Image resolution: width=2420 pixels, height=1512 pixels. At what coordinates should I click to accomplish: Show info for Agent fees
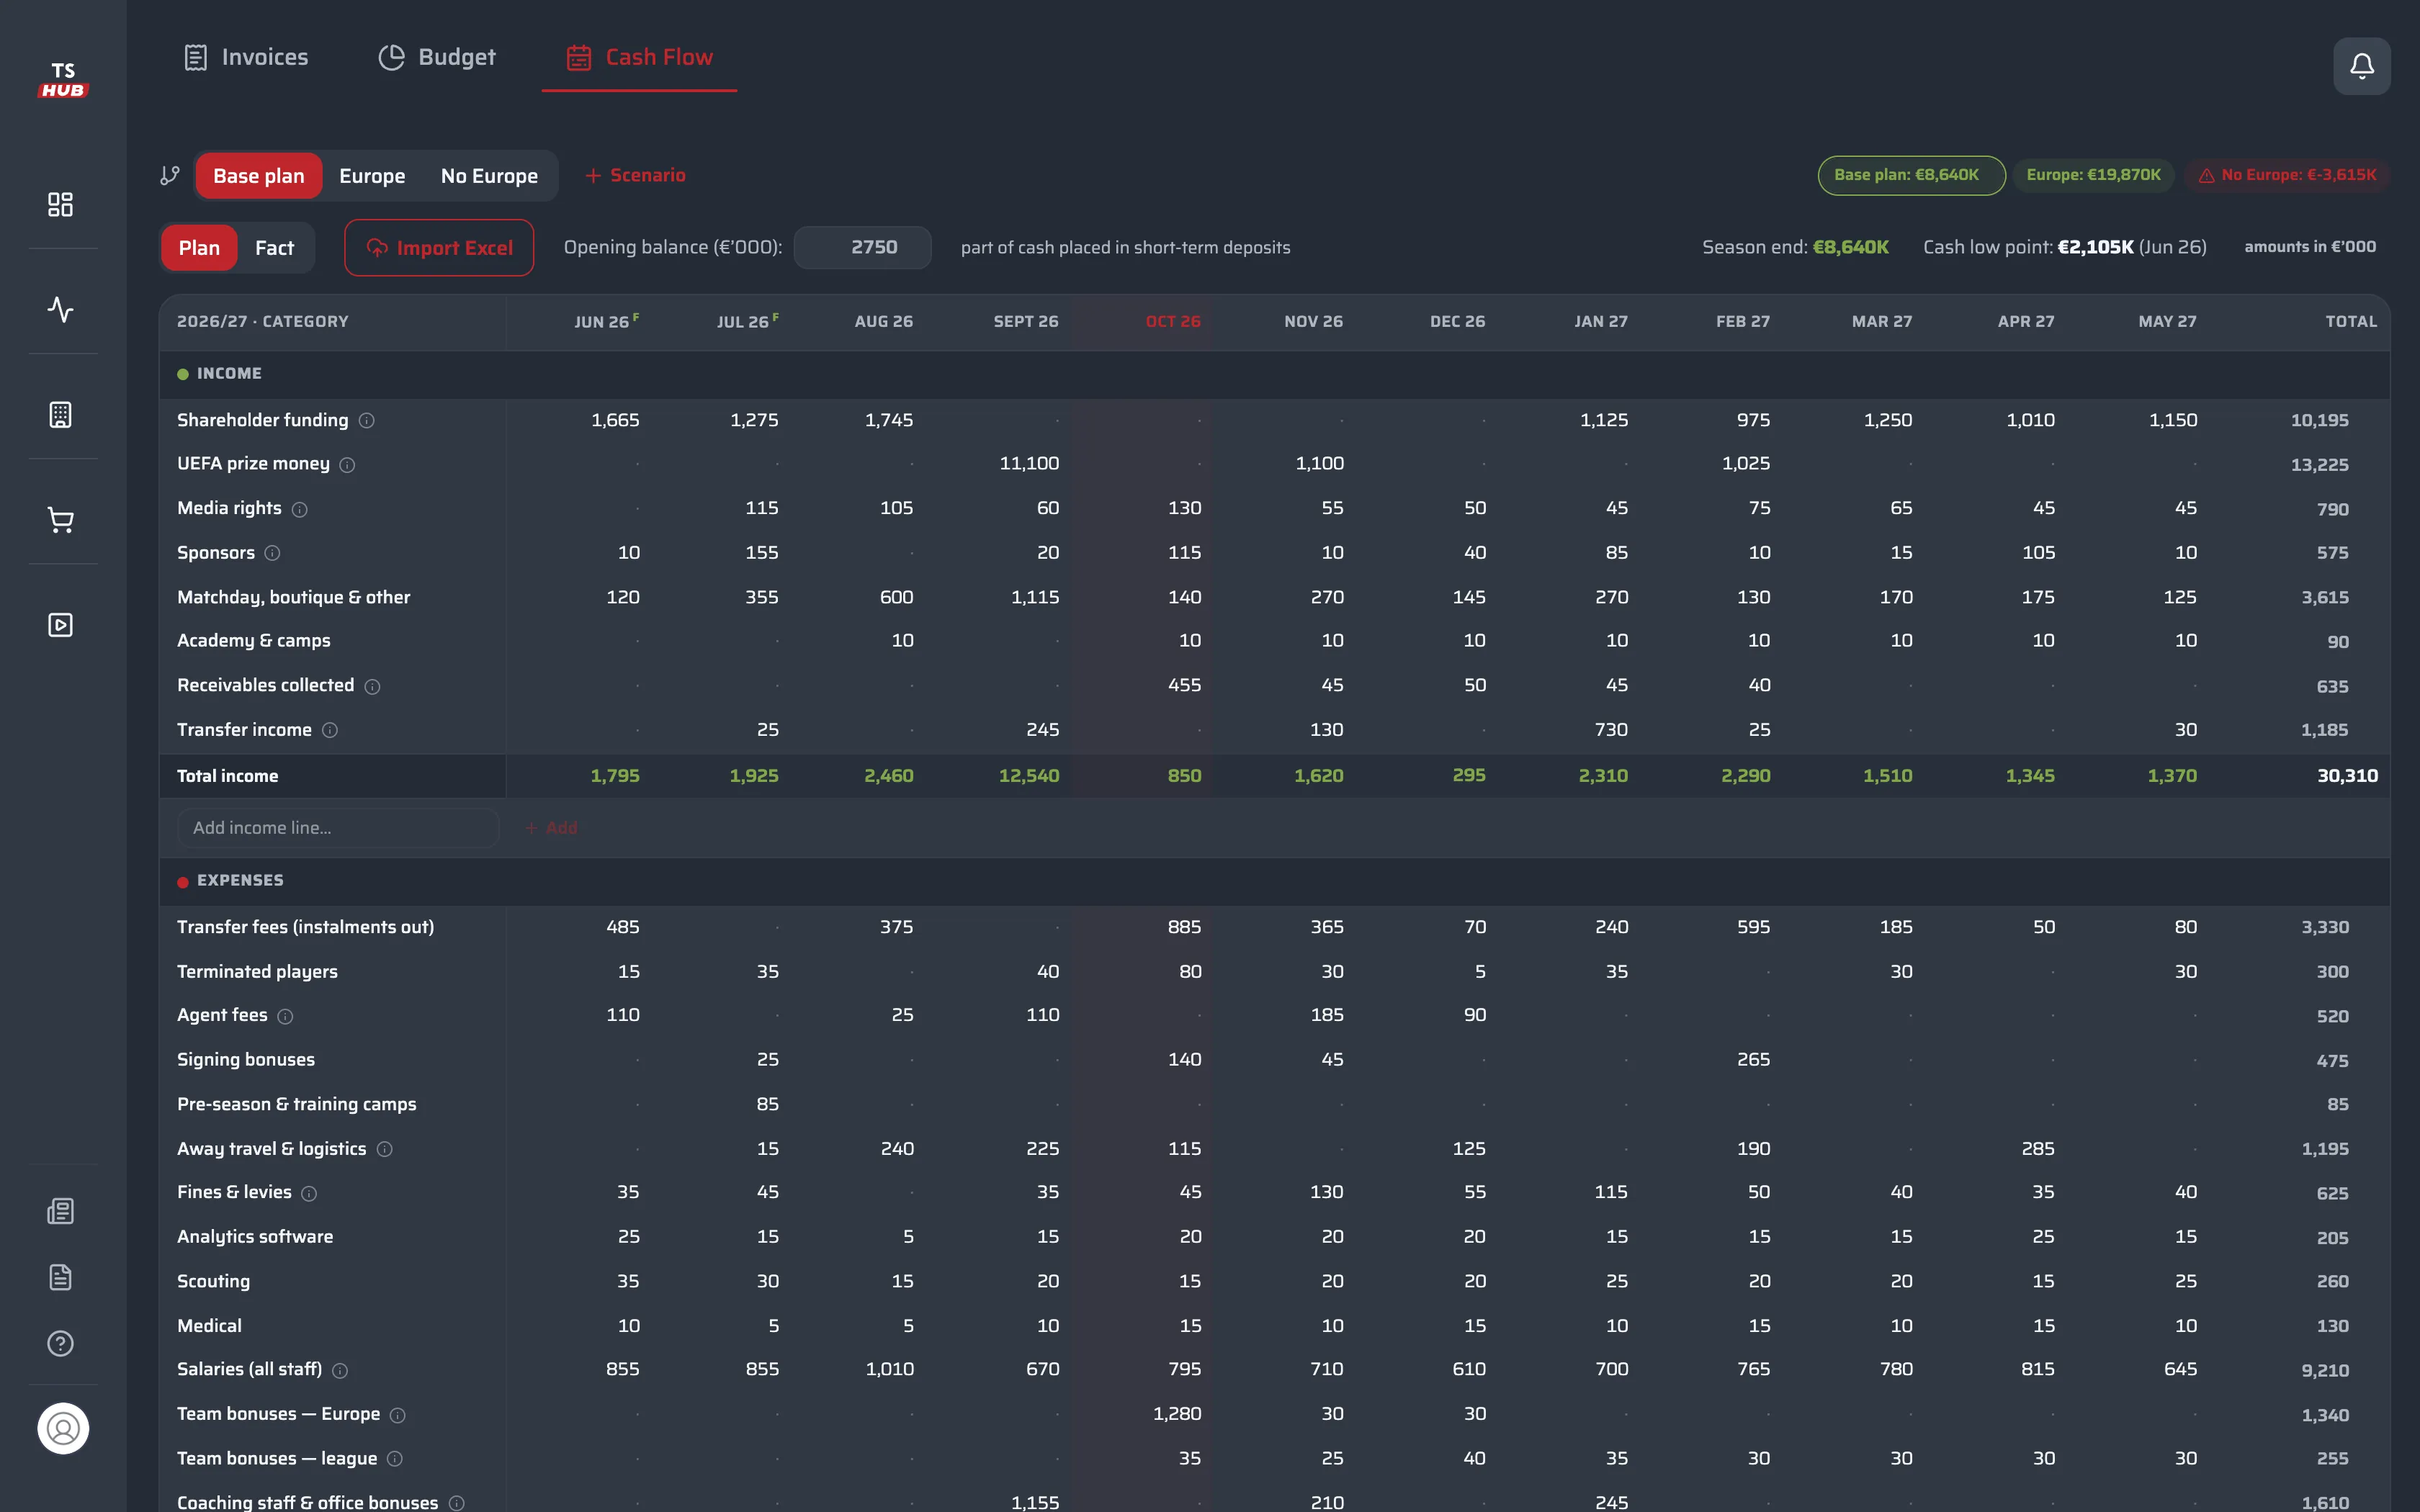tap(285, 1016)
